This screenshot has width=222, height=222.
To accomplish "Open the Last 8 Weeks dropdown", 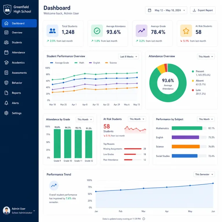I will [128, 56].
